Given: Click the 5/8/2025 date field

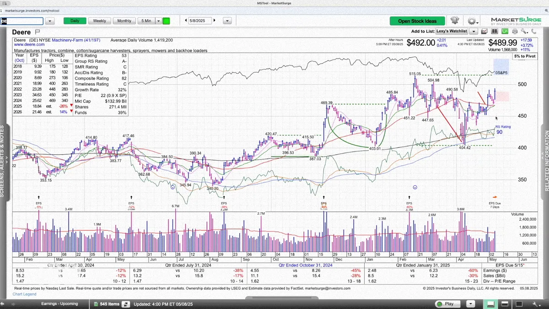Looking at the screenshot, I should [x=200, y=21].
